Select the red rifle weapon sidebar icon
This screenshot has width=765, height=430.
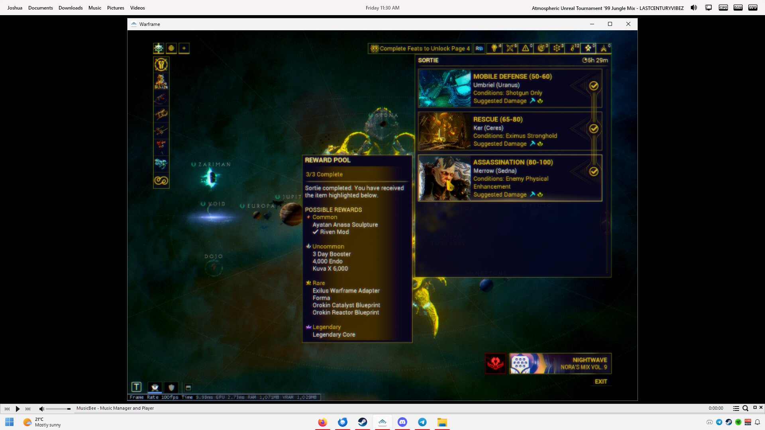161,98
